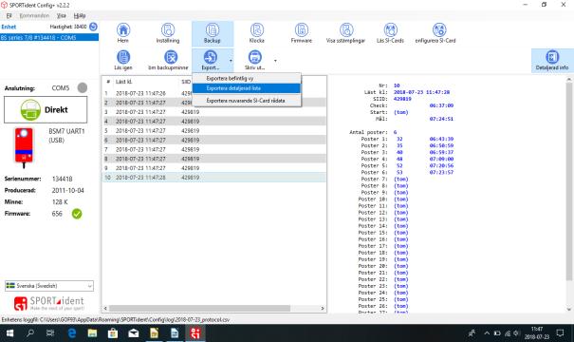This screenshot has width=574, height=342.
Task: Click the horizontal scrollbar of the list
Action: (x=199, y=309)
